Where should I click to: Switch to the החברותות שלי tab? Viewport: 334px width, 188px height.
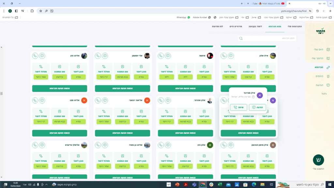click(295, 26)
